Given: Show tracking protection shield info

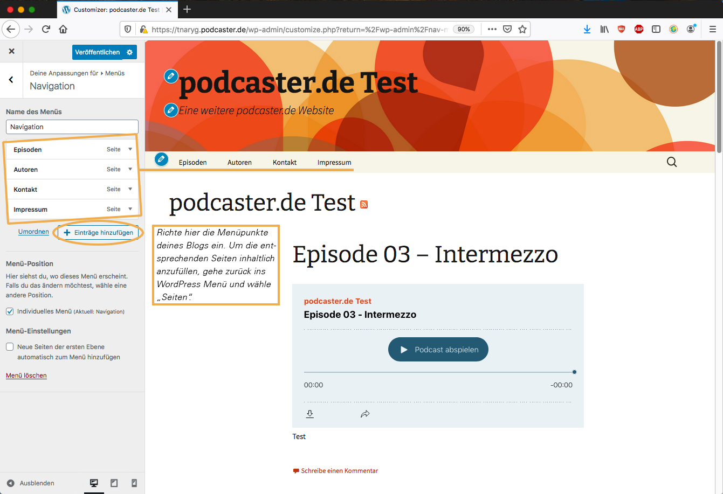Looking at the screenshot, I should point(128,29).
